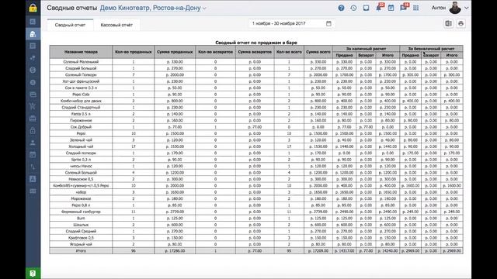Click the total value р. 14240.00

point(388,251)
